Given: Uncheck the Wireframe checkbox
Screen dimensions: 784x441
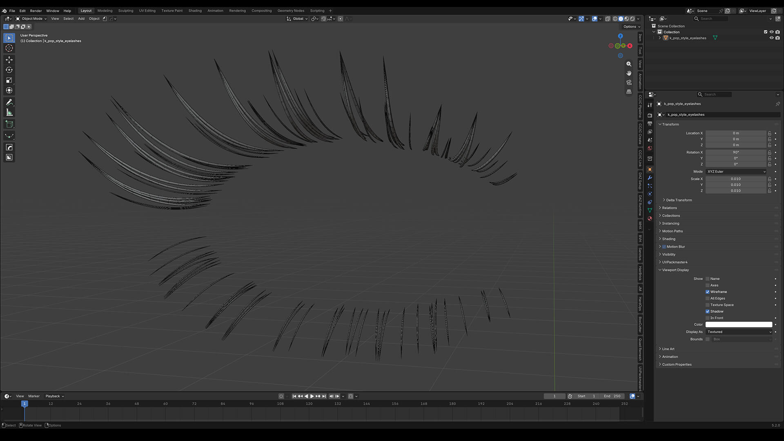Looking at the screenshot, I should click(x=708, y=292).
